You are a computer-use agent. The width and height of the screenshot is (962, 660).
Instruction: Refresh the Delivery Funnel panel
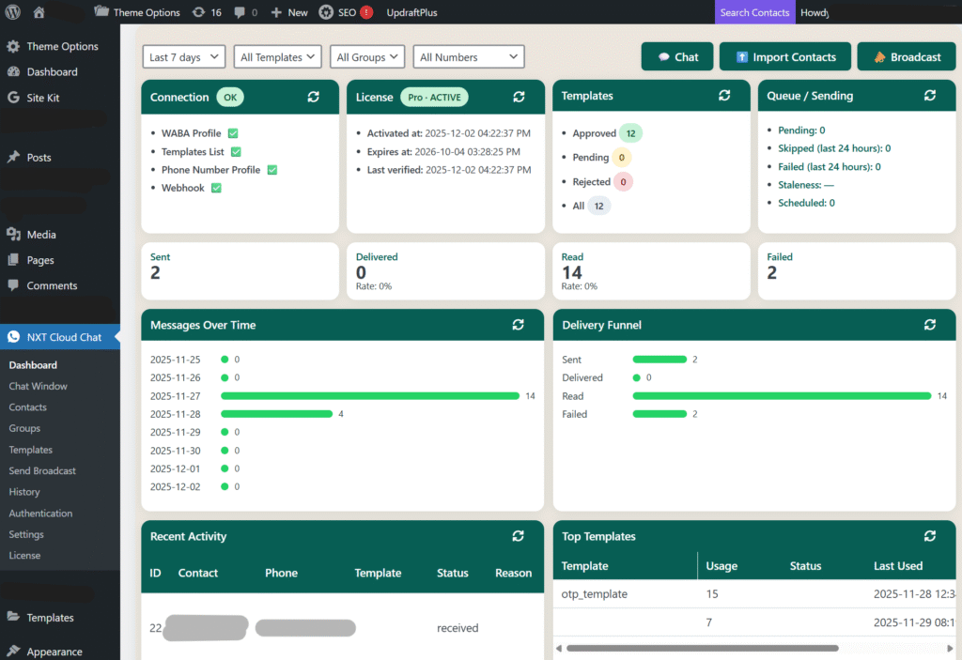pos(930,325)
